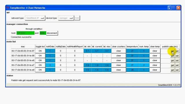Set publish rate for mote 3f-fe-e8
The width and height of the screenshot is (185, 104).
177,70
